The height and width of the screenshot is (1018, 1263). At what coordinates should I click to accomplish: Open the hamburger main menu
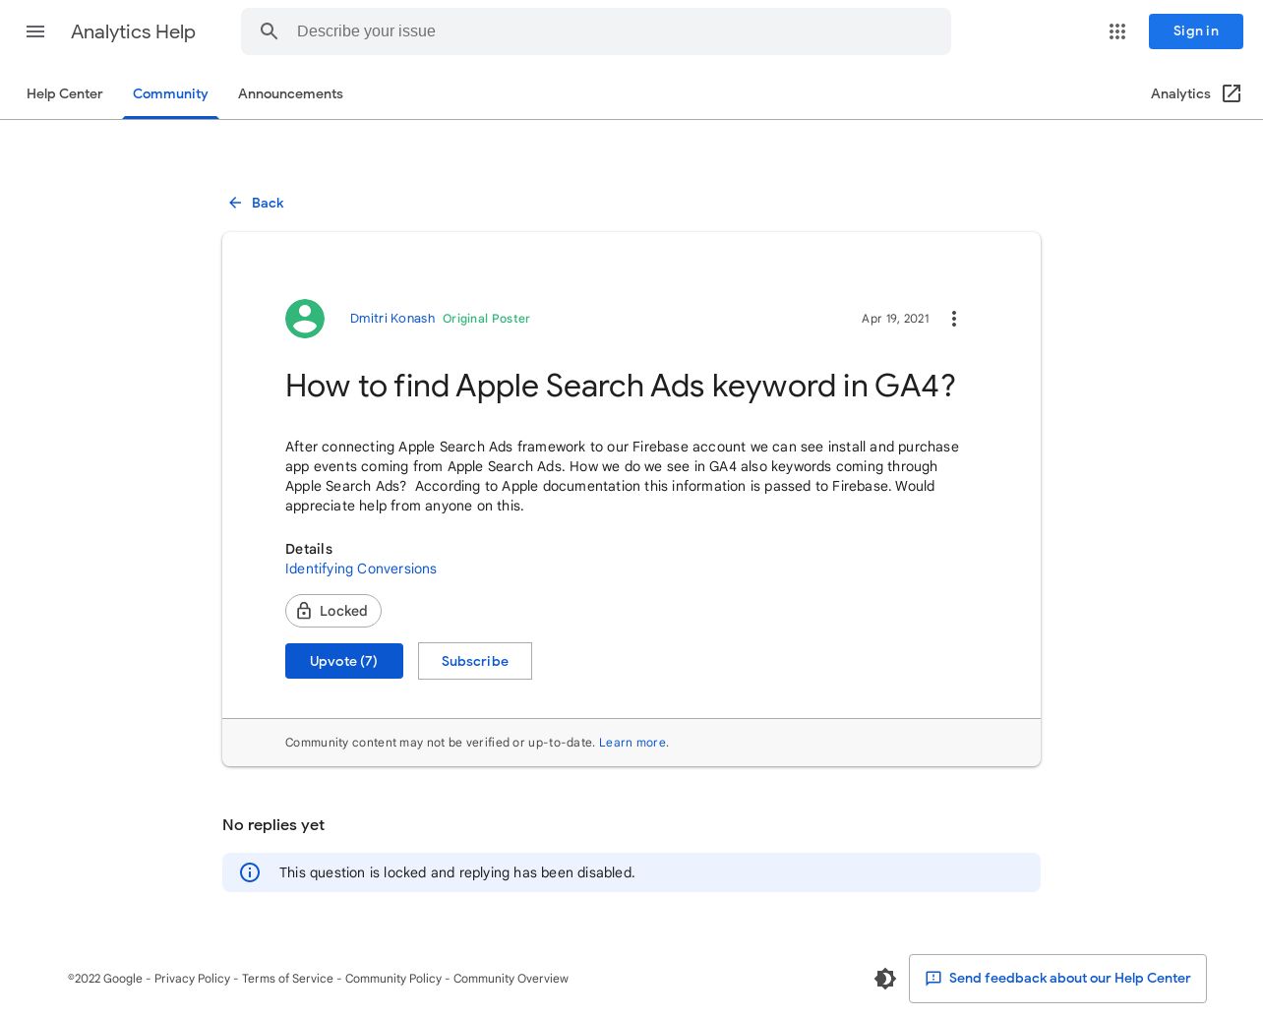pyautogui.click(x=35, y=31)
